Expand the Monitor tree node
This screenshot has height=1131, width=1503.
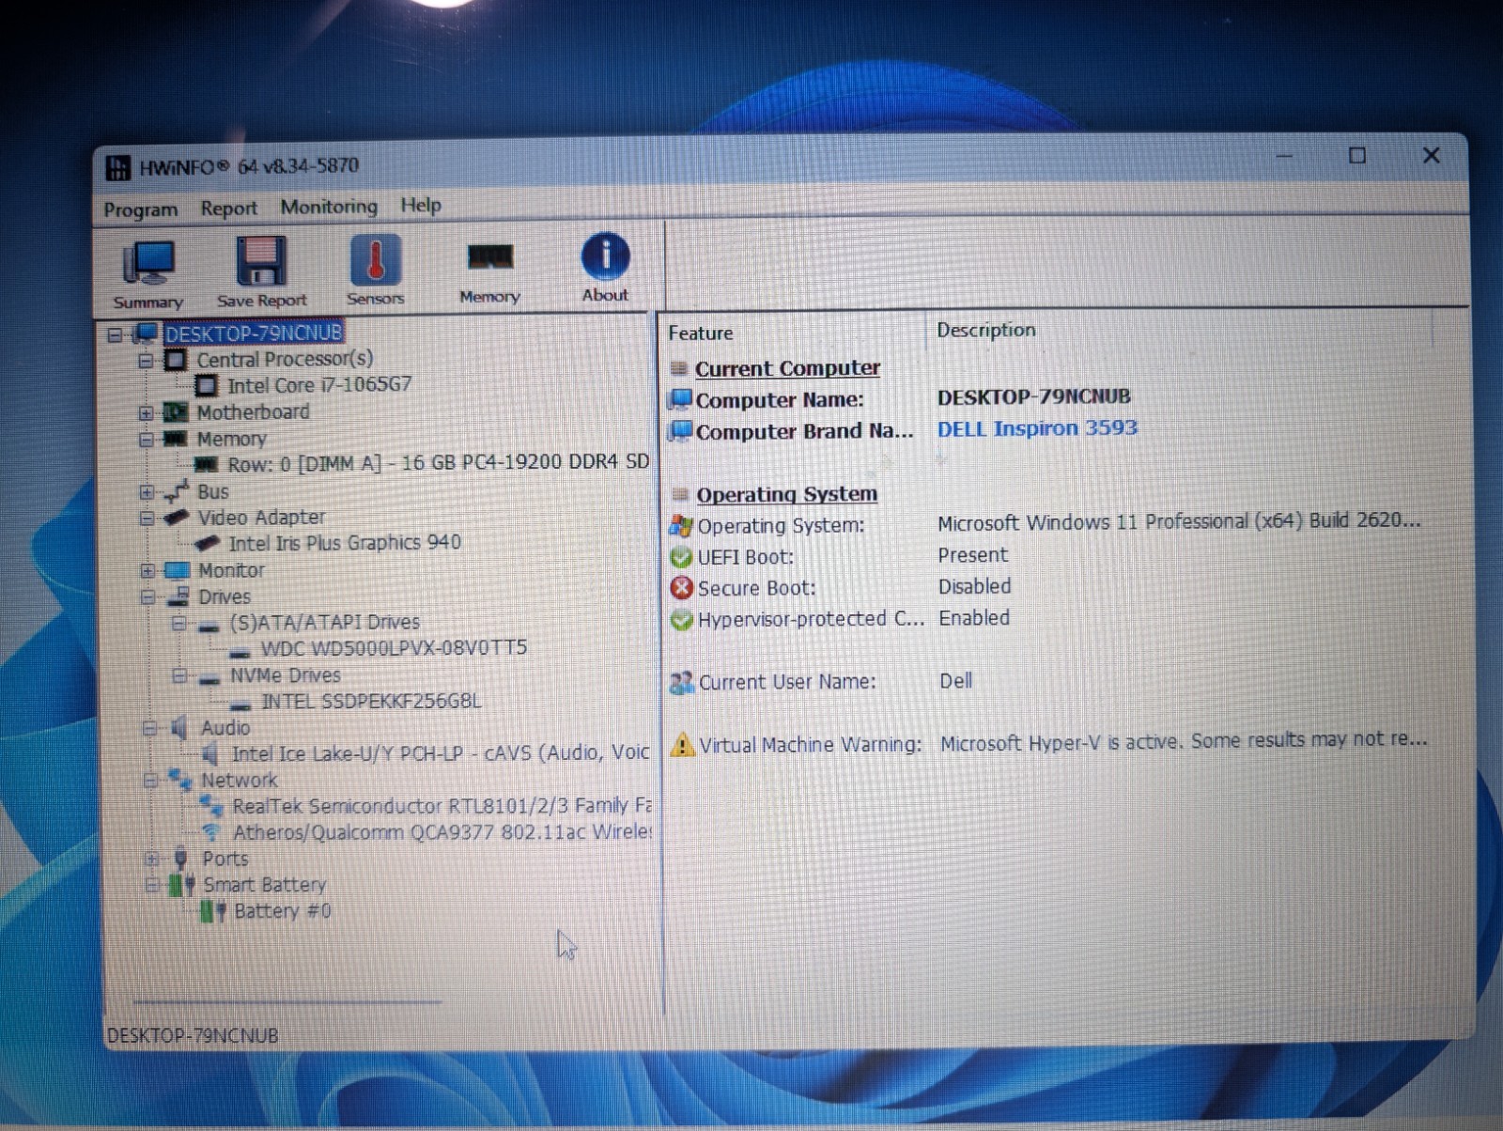coord(147,571)
